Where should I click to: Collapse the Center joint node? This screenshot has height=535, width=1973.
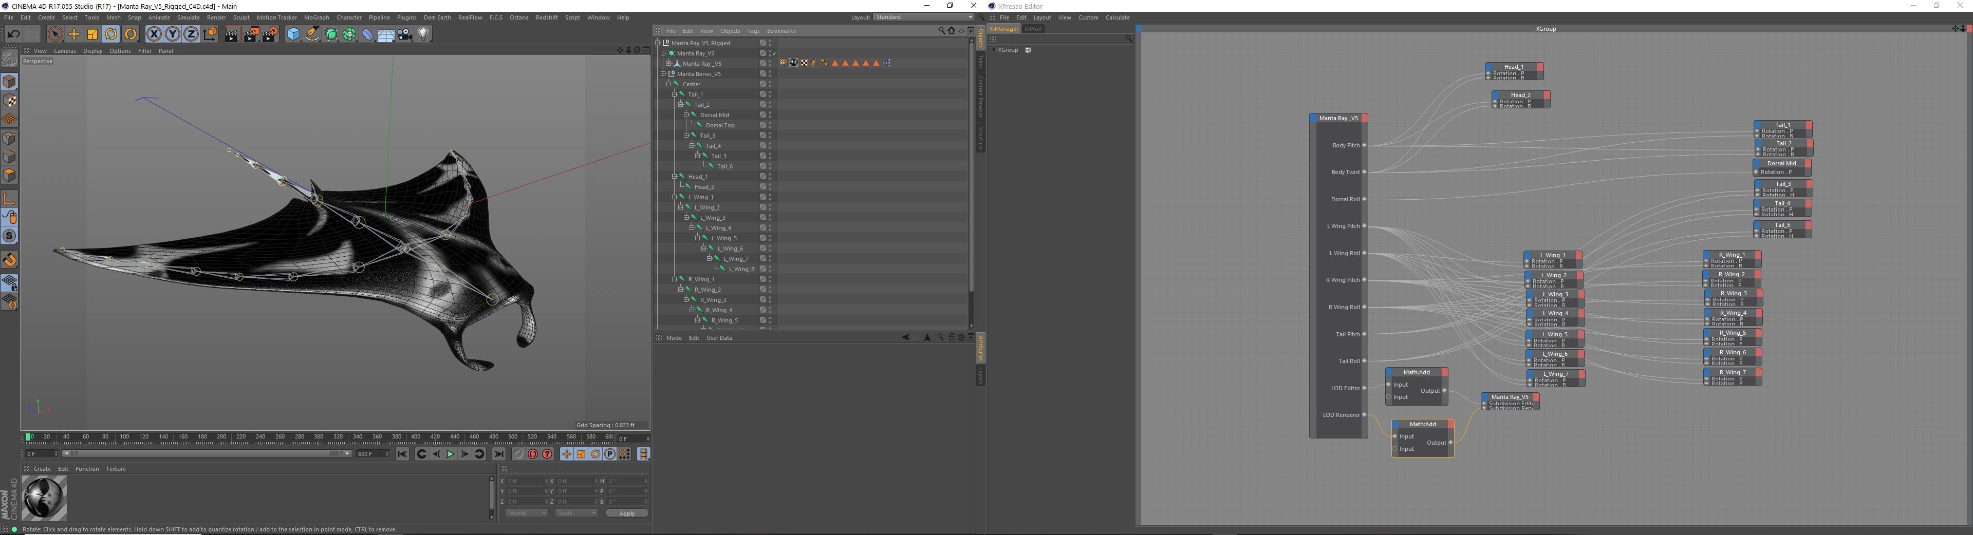point(668,84)
